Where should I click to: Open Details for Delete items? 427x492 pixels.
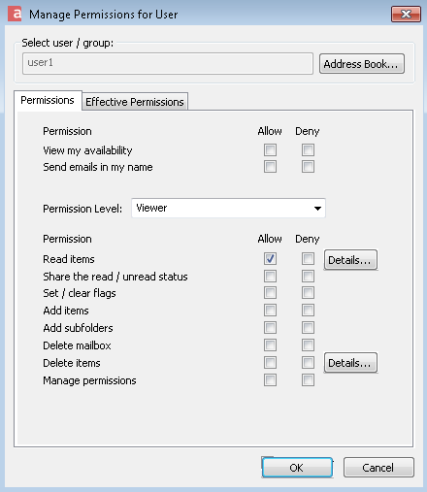[350, 363]
